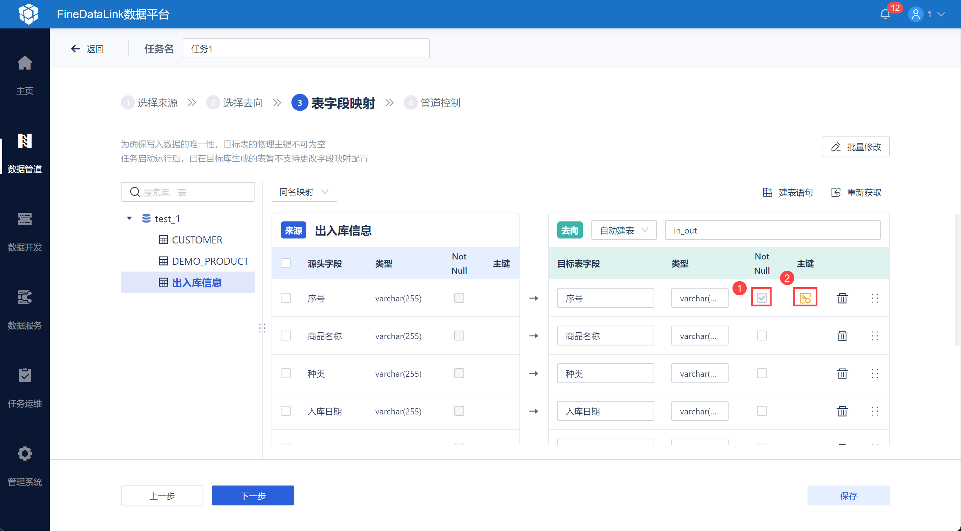Screen dimensions: 961x531
Task: Click the 重新获取 refresh icon
Action: tap(836, 193)
